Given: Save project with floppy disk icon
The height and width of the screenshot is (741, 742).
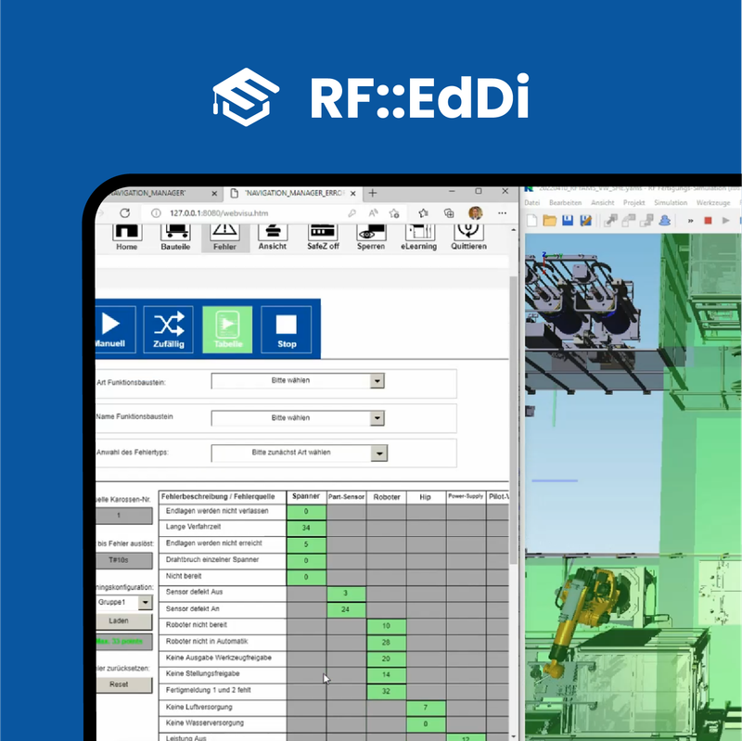Looking at the screenshot, I should (568, 221).
